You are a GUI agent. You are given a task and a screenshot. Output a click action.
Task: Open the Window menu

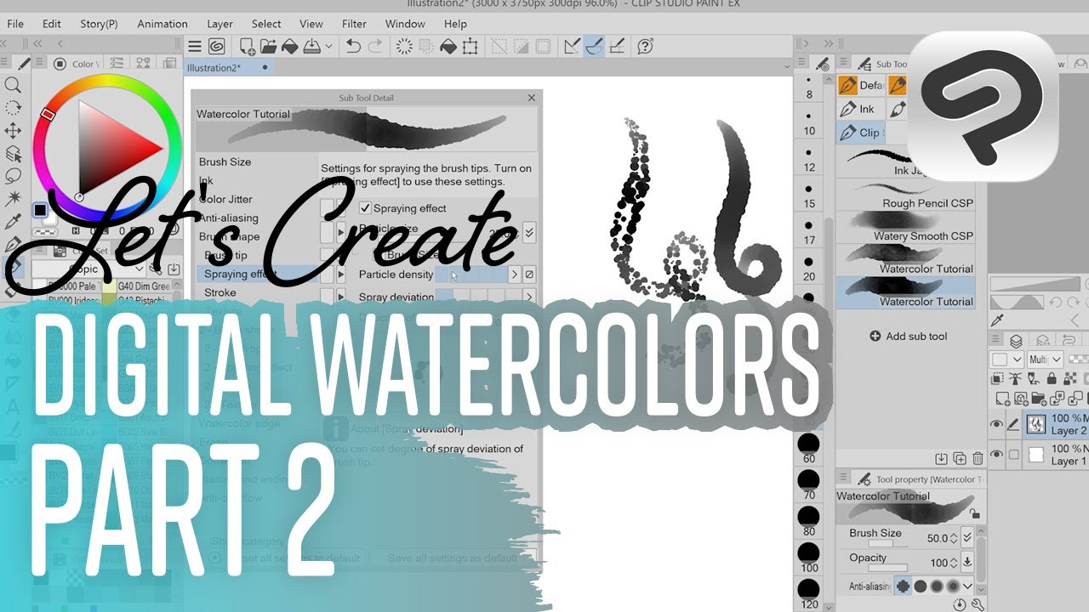tap(405, 24)
